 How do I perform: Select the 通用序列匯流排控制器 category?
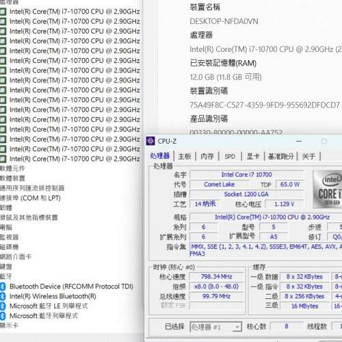point(32,188)
